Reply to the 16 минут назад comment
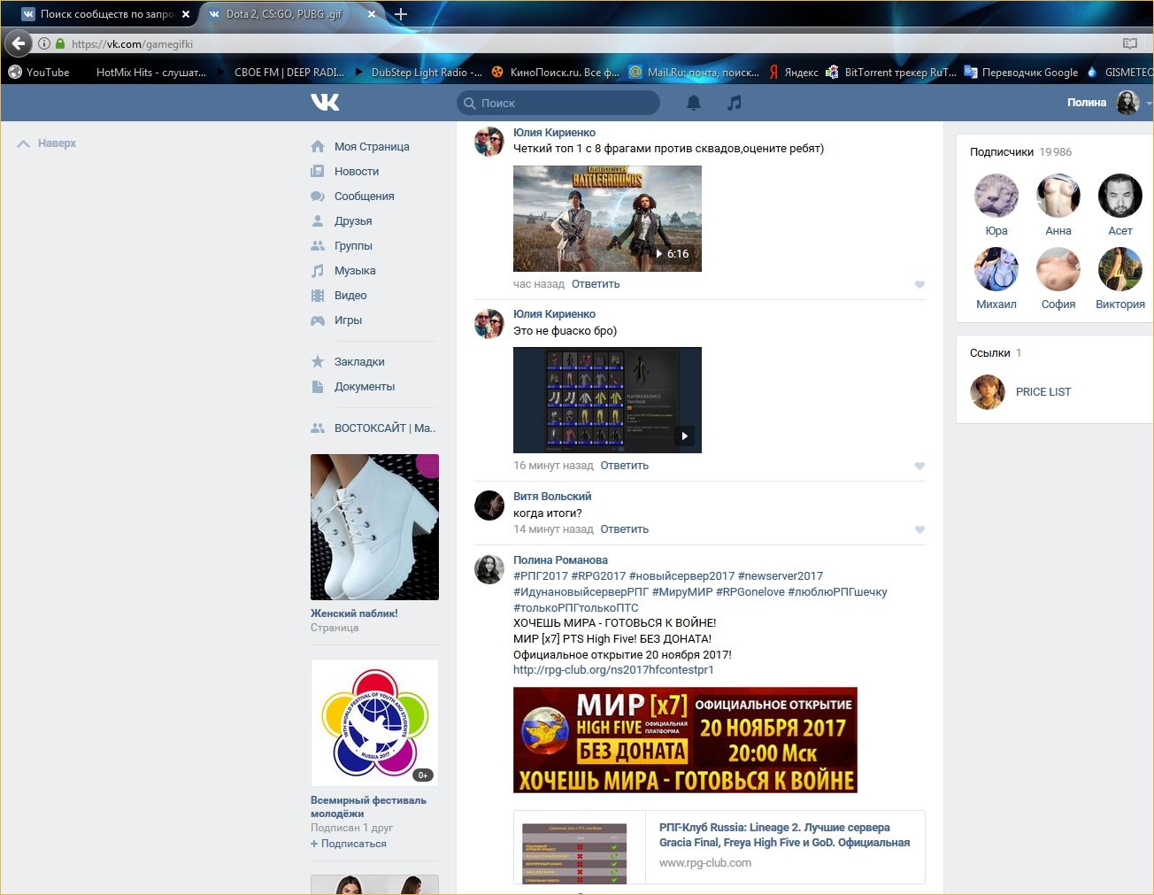 tap(624, 466)
